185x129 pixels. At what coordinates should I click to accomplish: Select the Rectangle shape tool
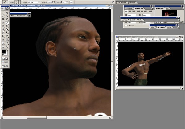pos(7,39)
